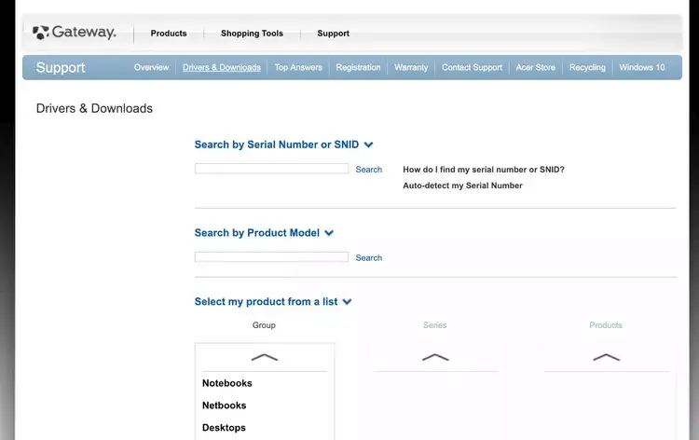Open the Top Answers tab

point(298,67)
